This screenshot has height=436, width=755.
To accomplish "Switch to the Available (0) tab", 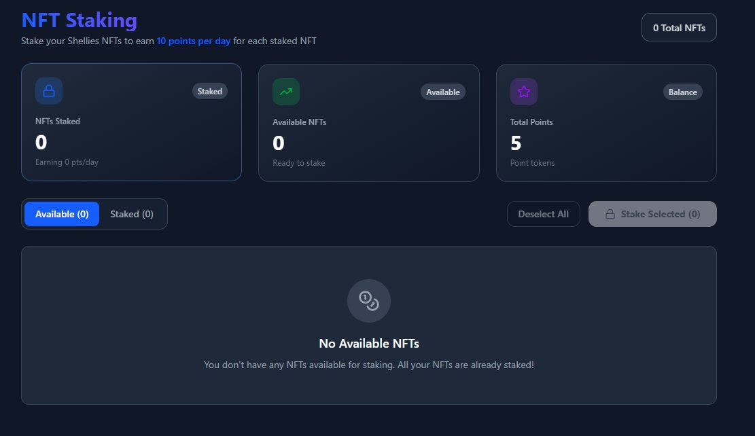I will click(x=62, y=214).
